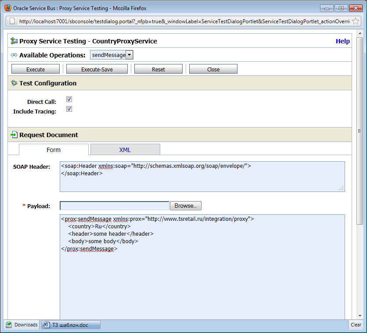Click the SOAP Header resize grip
The height and width of the screenshot is (333, 367).
click(341, 188)
